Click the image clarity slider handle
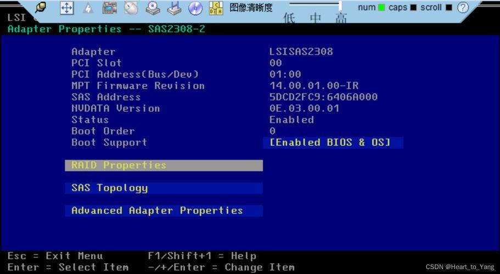 [x=340, y=5]
